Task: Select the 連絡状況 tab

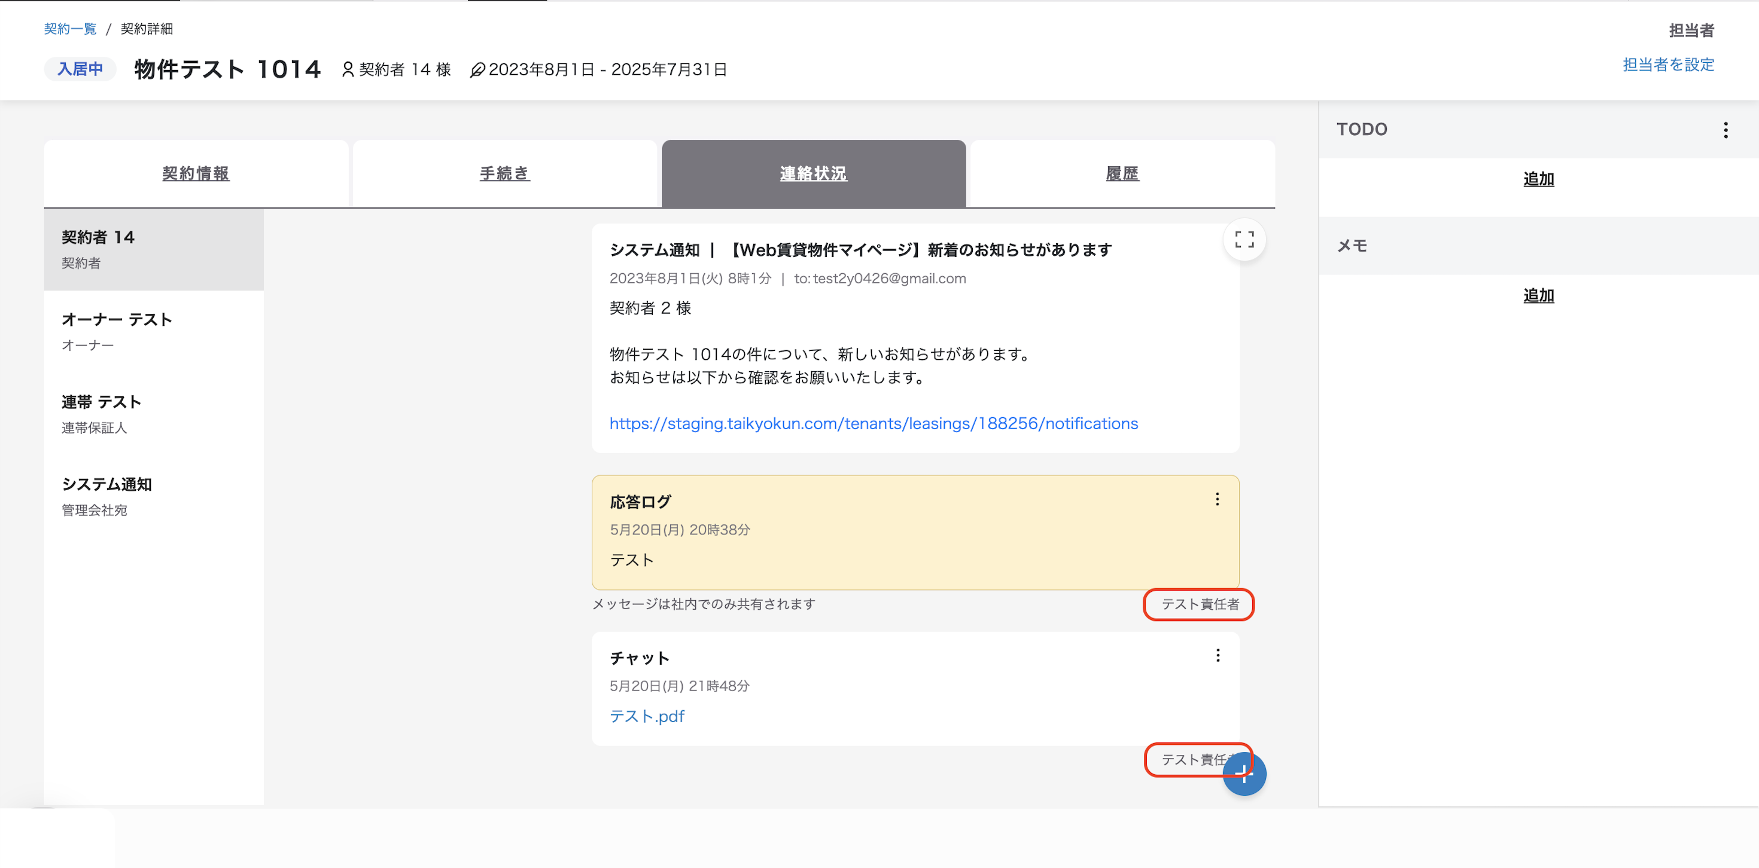Action: point(813,173)
